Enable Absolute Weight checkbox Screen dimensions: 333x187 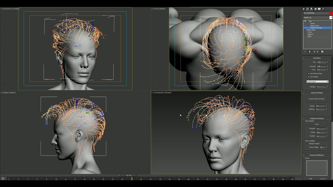307,144
